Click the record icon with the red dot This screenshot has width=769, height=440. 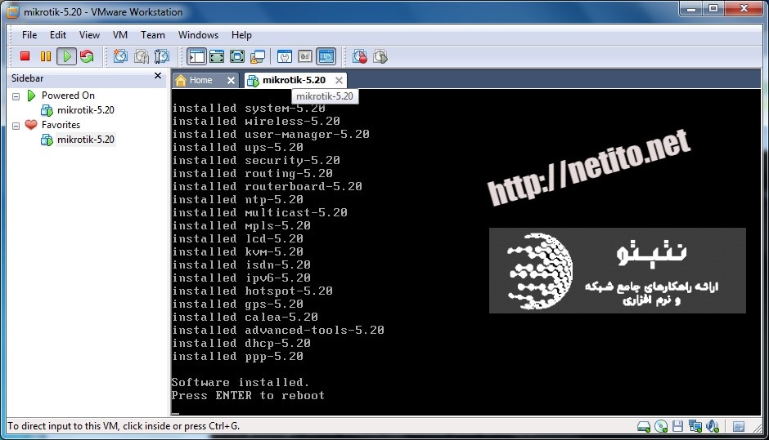(x=360, y=57)
